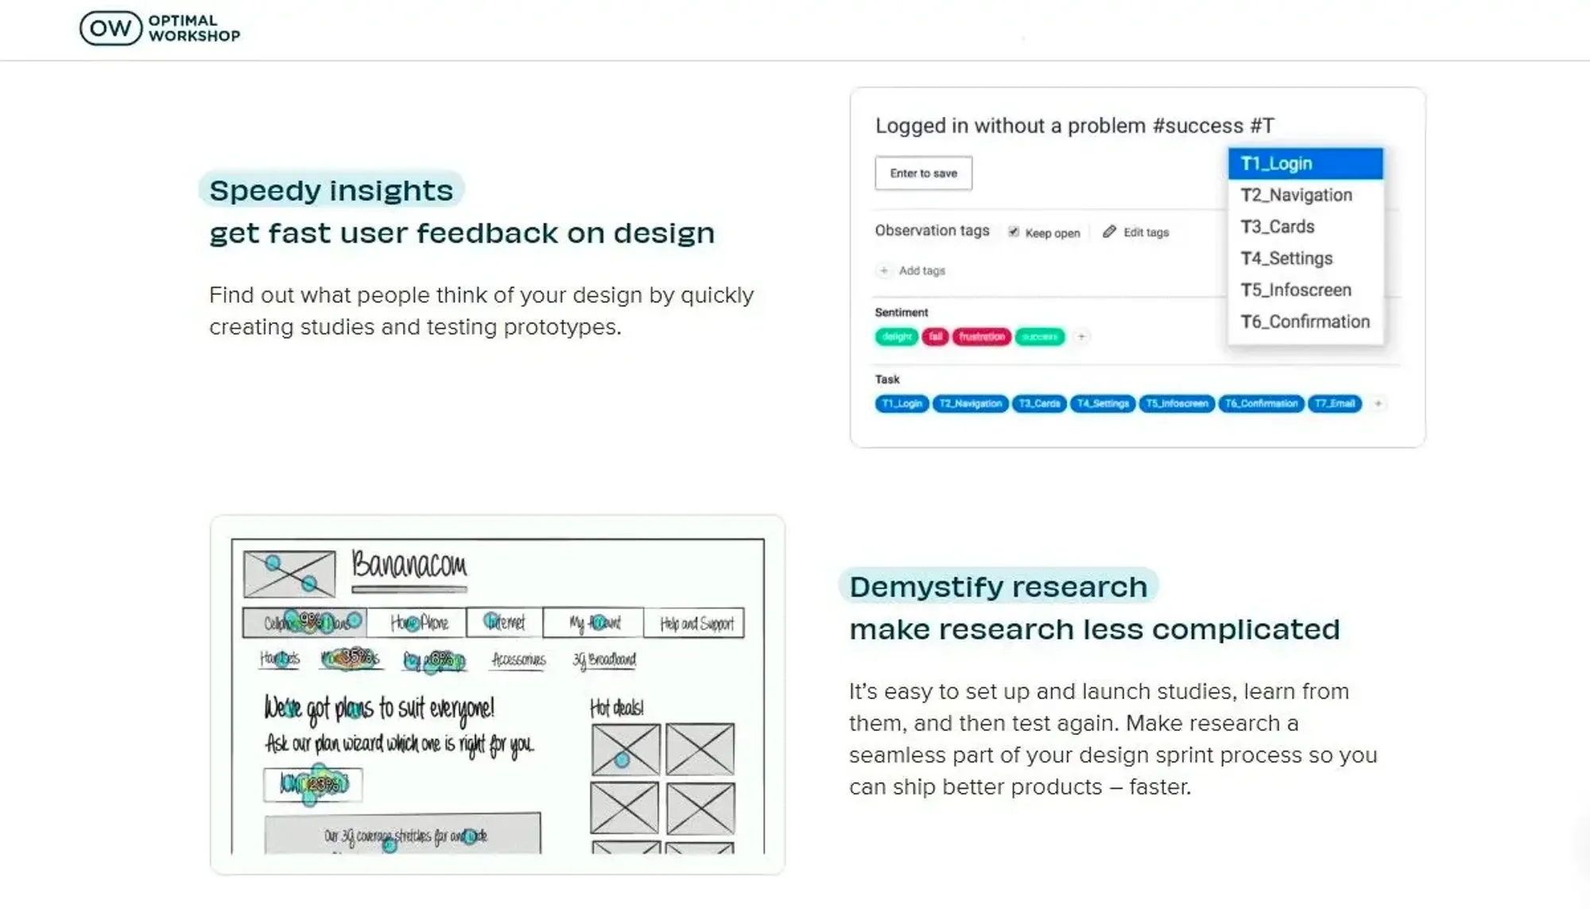Screen dimensions: 1590x909
Task: Click the My Account tab in wireframe
Action: tap(593, 623)
